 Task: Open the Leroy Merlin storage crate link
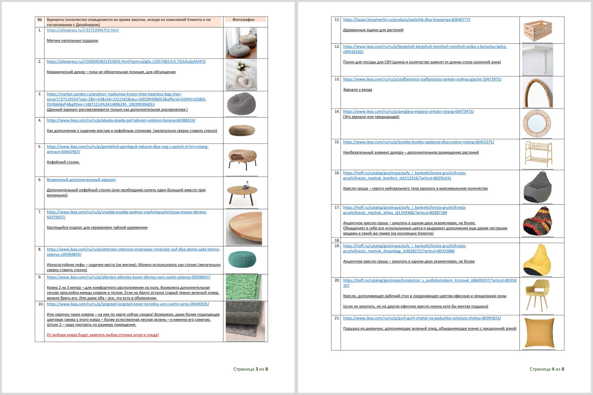click(407, 20)
